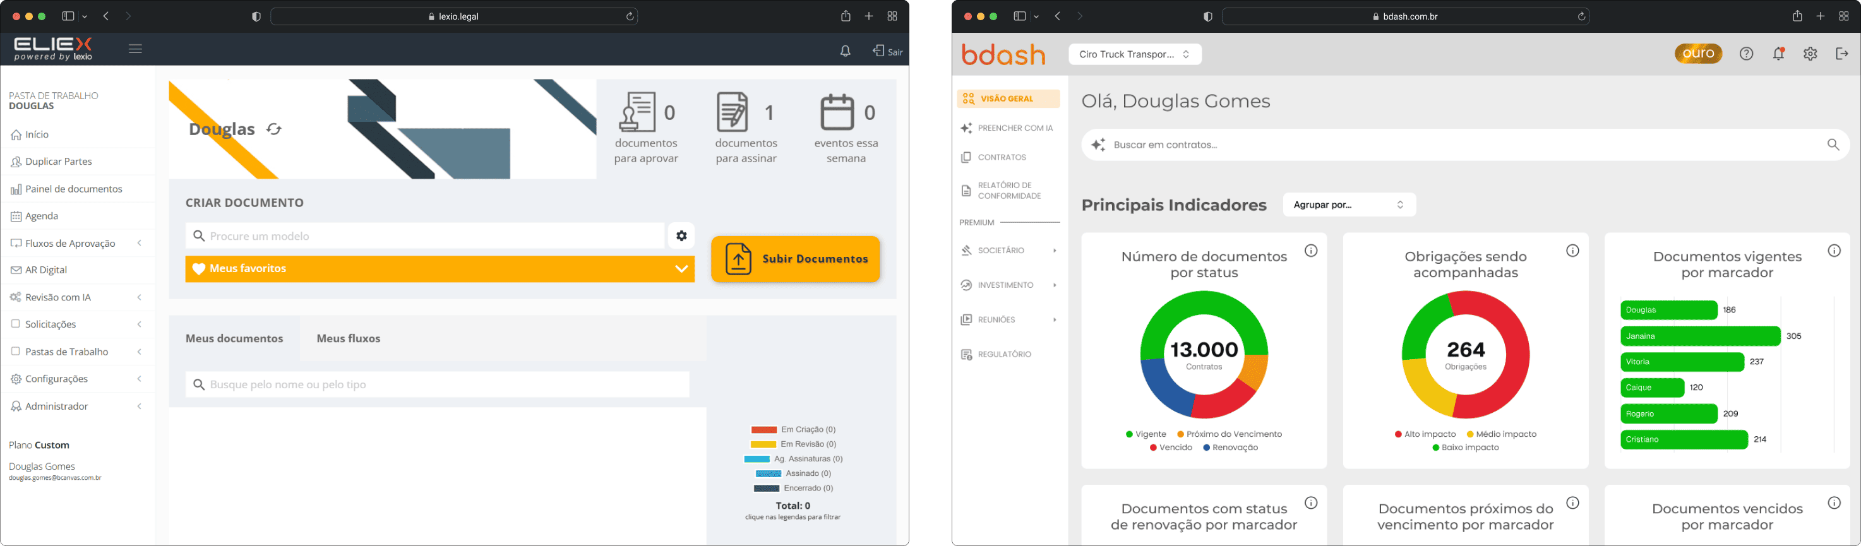Open AR Digital in the sidebar
The height and width of the screenshot is (546, 1861).
tap(39, 270)
